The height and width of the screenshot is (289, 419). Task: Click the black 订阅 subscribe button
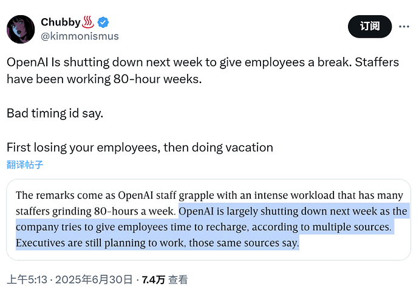(x=370, y=27)
